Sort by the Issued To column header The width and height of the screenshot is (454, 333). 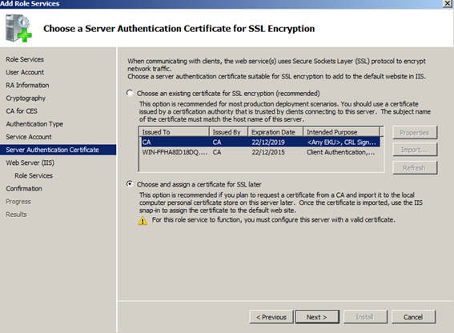tap(175, 132)
